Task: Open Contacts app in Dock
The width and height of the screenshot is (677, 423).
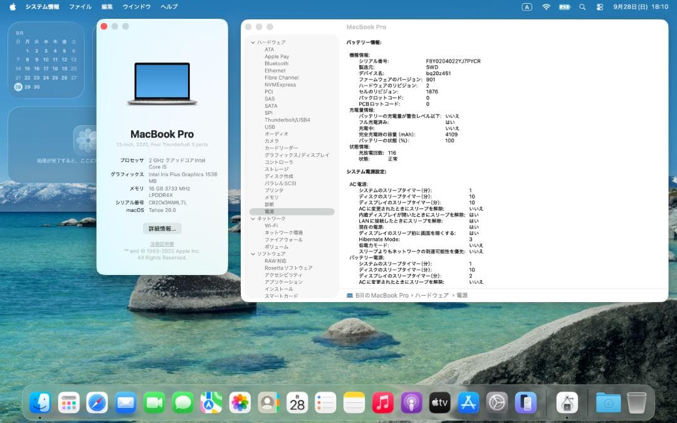Action: tap(268, 403)
